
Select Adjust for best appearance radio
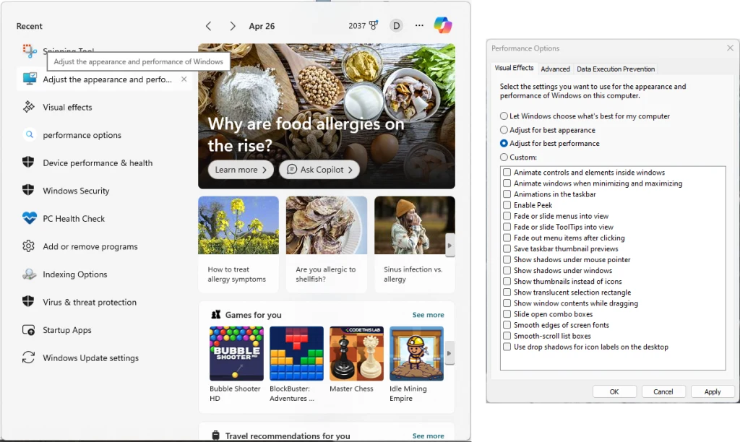pyautogui.click(x=504, y=130)
